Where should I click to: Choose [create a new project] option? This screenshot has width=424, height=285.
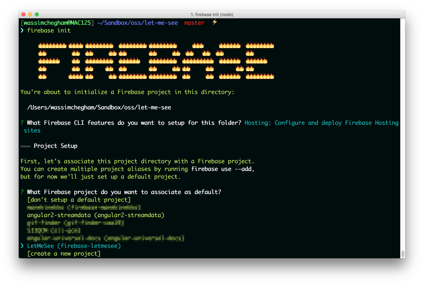[x=64, y=254]
